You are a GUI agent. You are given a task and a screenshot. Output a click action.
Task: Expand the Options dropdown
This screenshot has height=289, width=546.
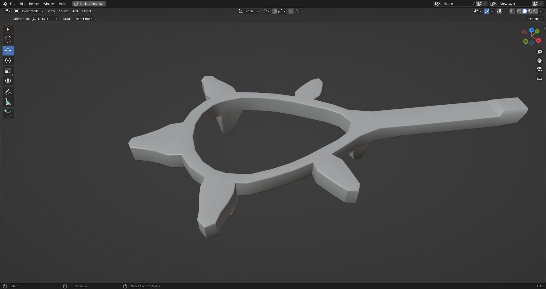click(x=535, y=19)
